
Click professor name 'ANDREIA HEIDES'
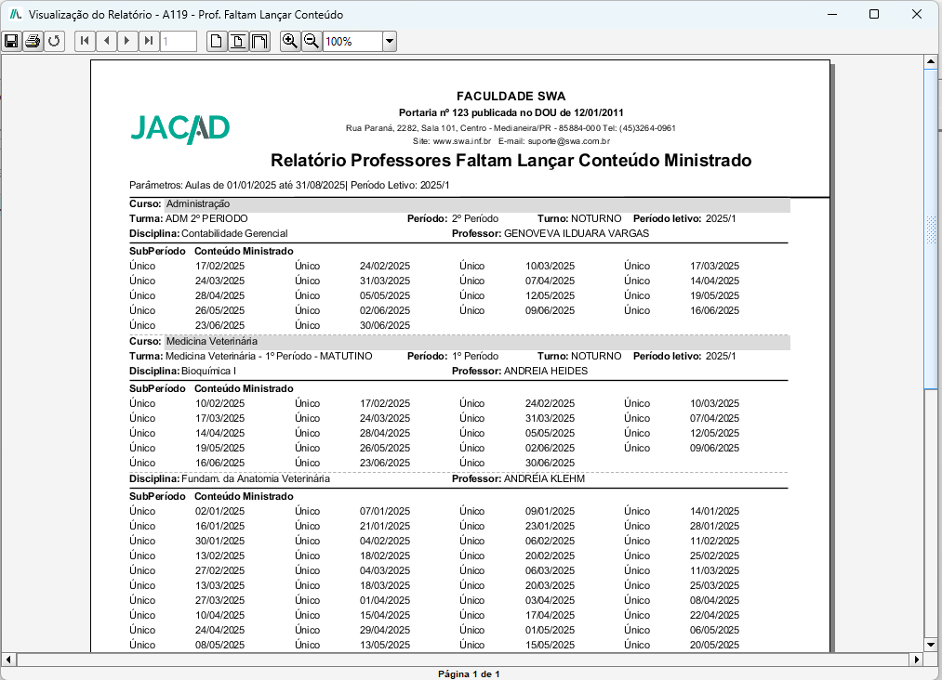coord(546,371)
